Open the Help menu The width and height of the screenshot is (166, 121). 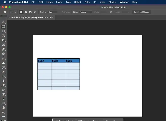point(134,2)
